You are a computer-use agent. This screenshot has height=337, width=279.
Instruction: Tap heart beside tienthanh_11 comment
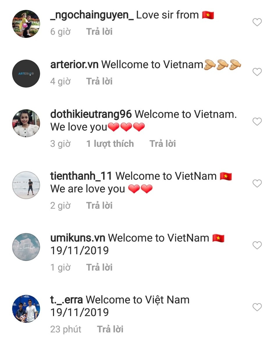click(x=257, y=183)
